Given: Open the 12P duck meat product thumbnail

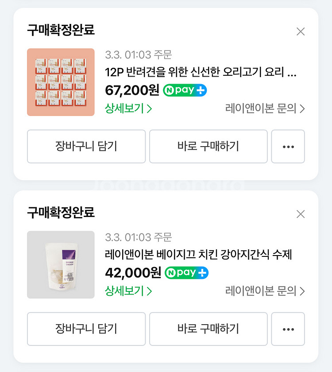Looking at the screenshot, I should click(x=61, y=82).
